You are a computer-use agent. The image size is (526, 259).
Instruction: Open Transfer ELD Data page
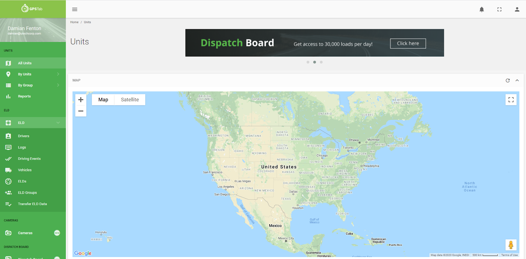(x=33, y=204)
